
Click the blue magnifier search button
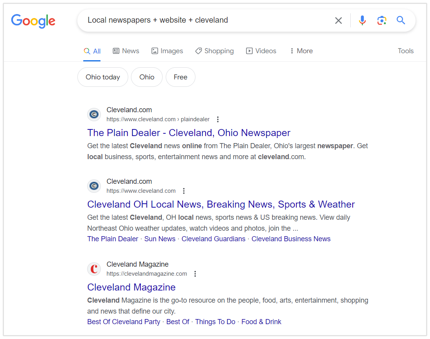click(x=401, y=20)
